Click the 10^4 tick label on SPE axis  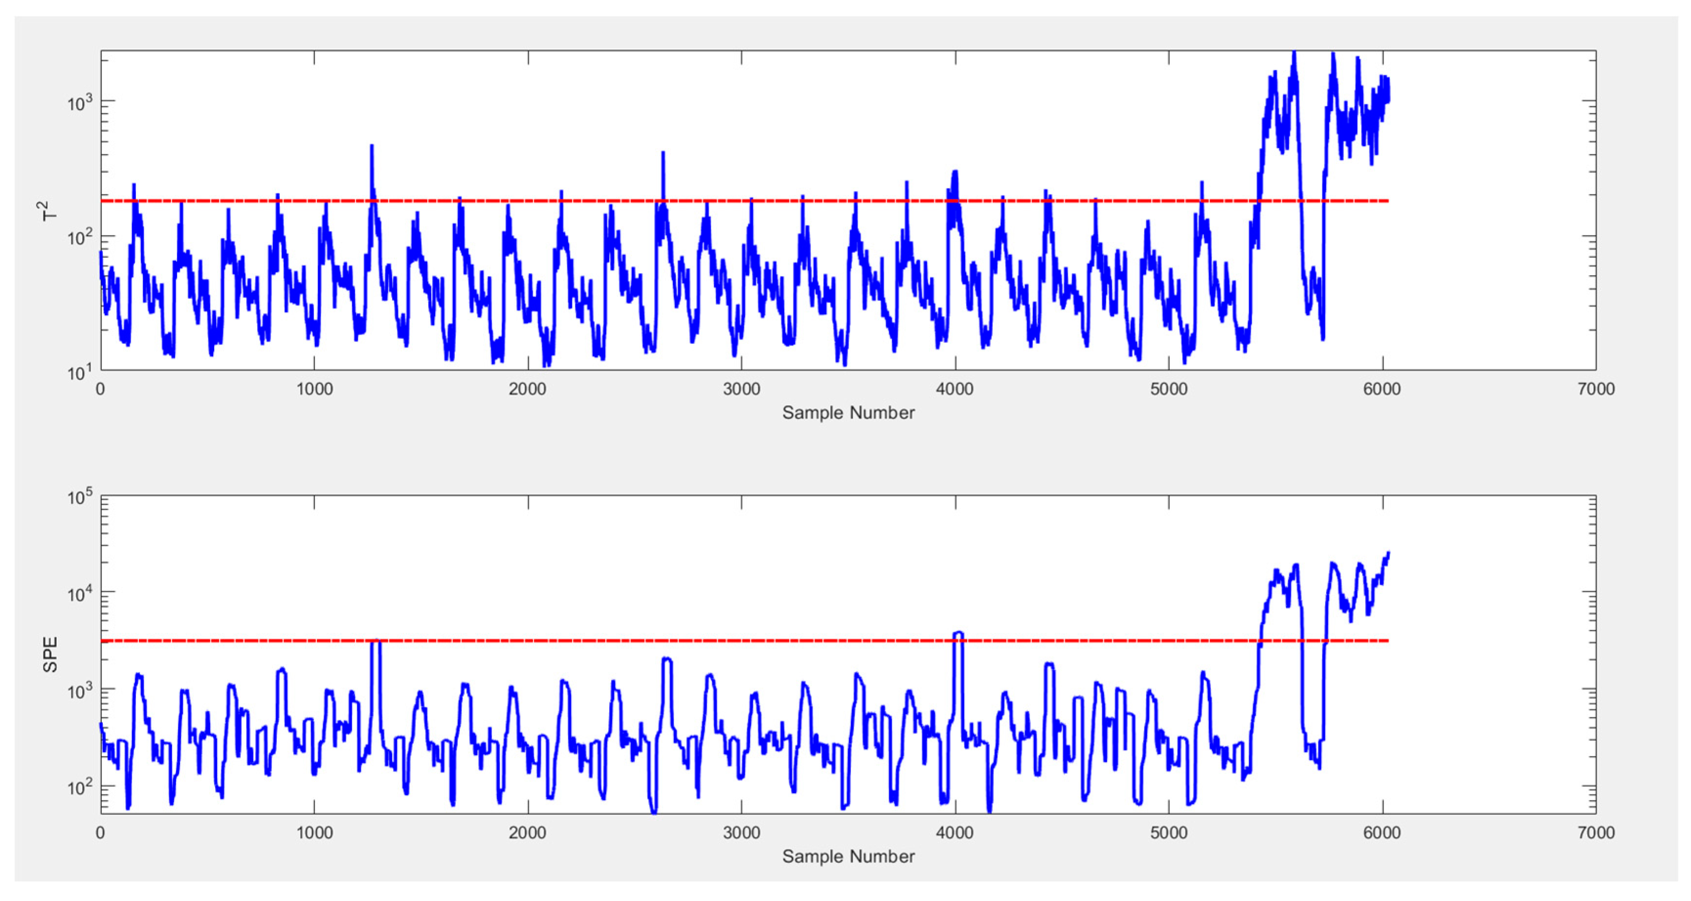point(80,595)
